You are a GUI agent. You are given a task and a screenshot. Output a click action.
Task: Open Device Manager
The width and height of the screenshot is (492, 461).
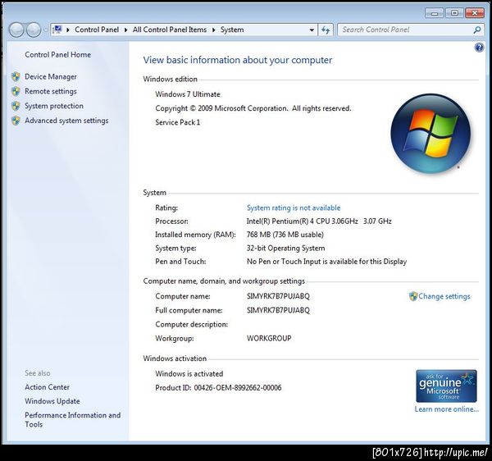click(51, 76)
